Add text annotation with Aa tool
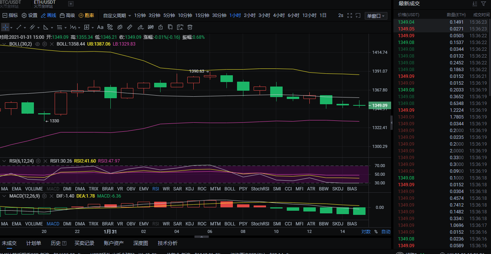This screenshot has height=254, width=491. click(x=100, y=27)
